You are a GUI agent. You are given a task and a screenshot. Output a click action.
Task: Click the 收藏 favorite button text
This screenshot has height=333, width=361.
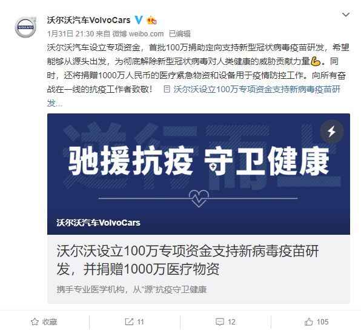tap(50, 321)
